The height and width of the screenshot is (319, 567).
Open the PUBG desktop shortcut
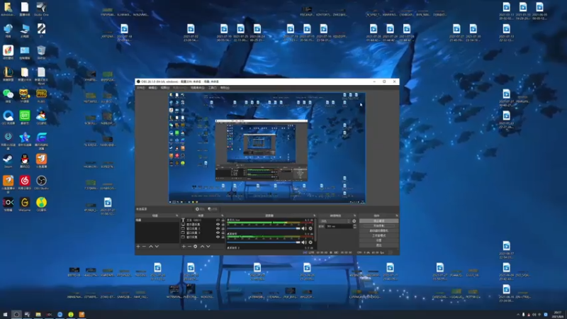click(41, 95)
